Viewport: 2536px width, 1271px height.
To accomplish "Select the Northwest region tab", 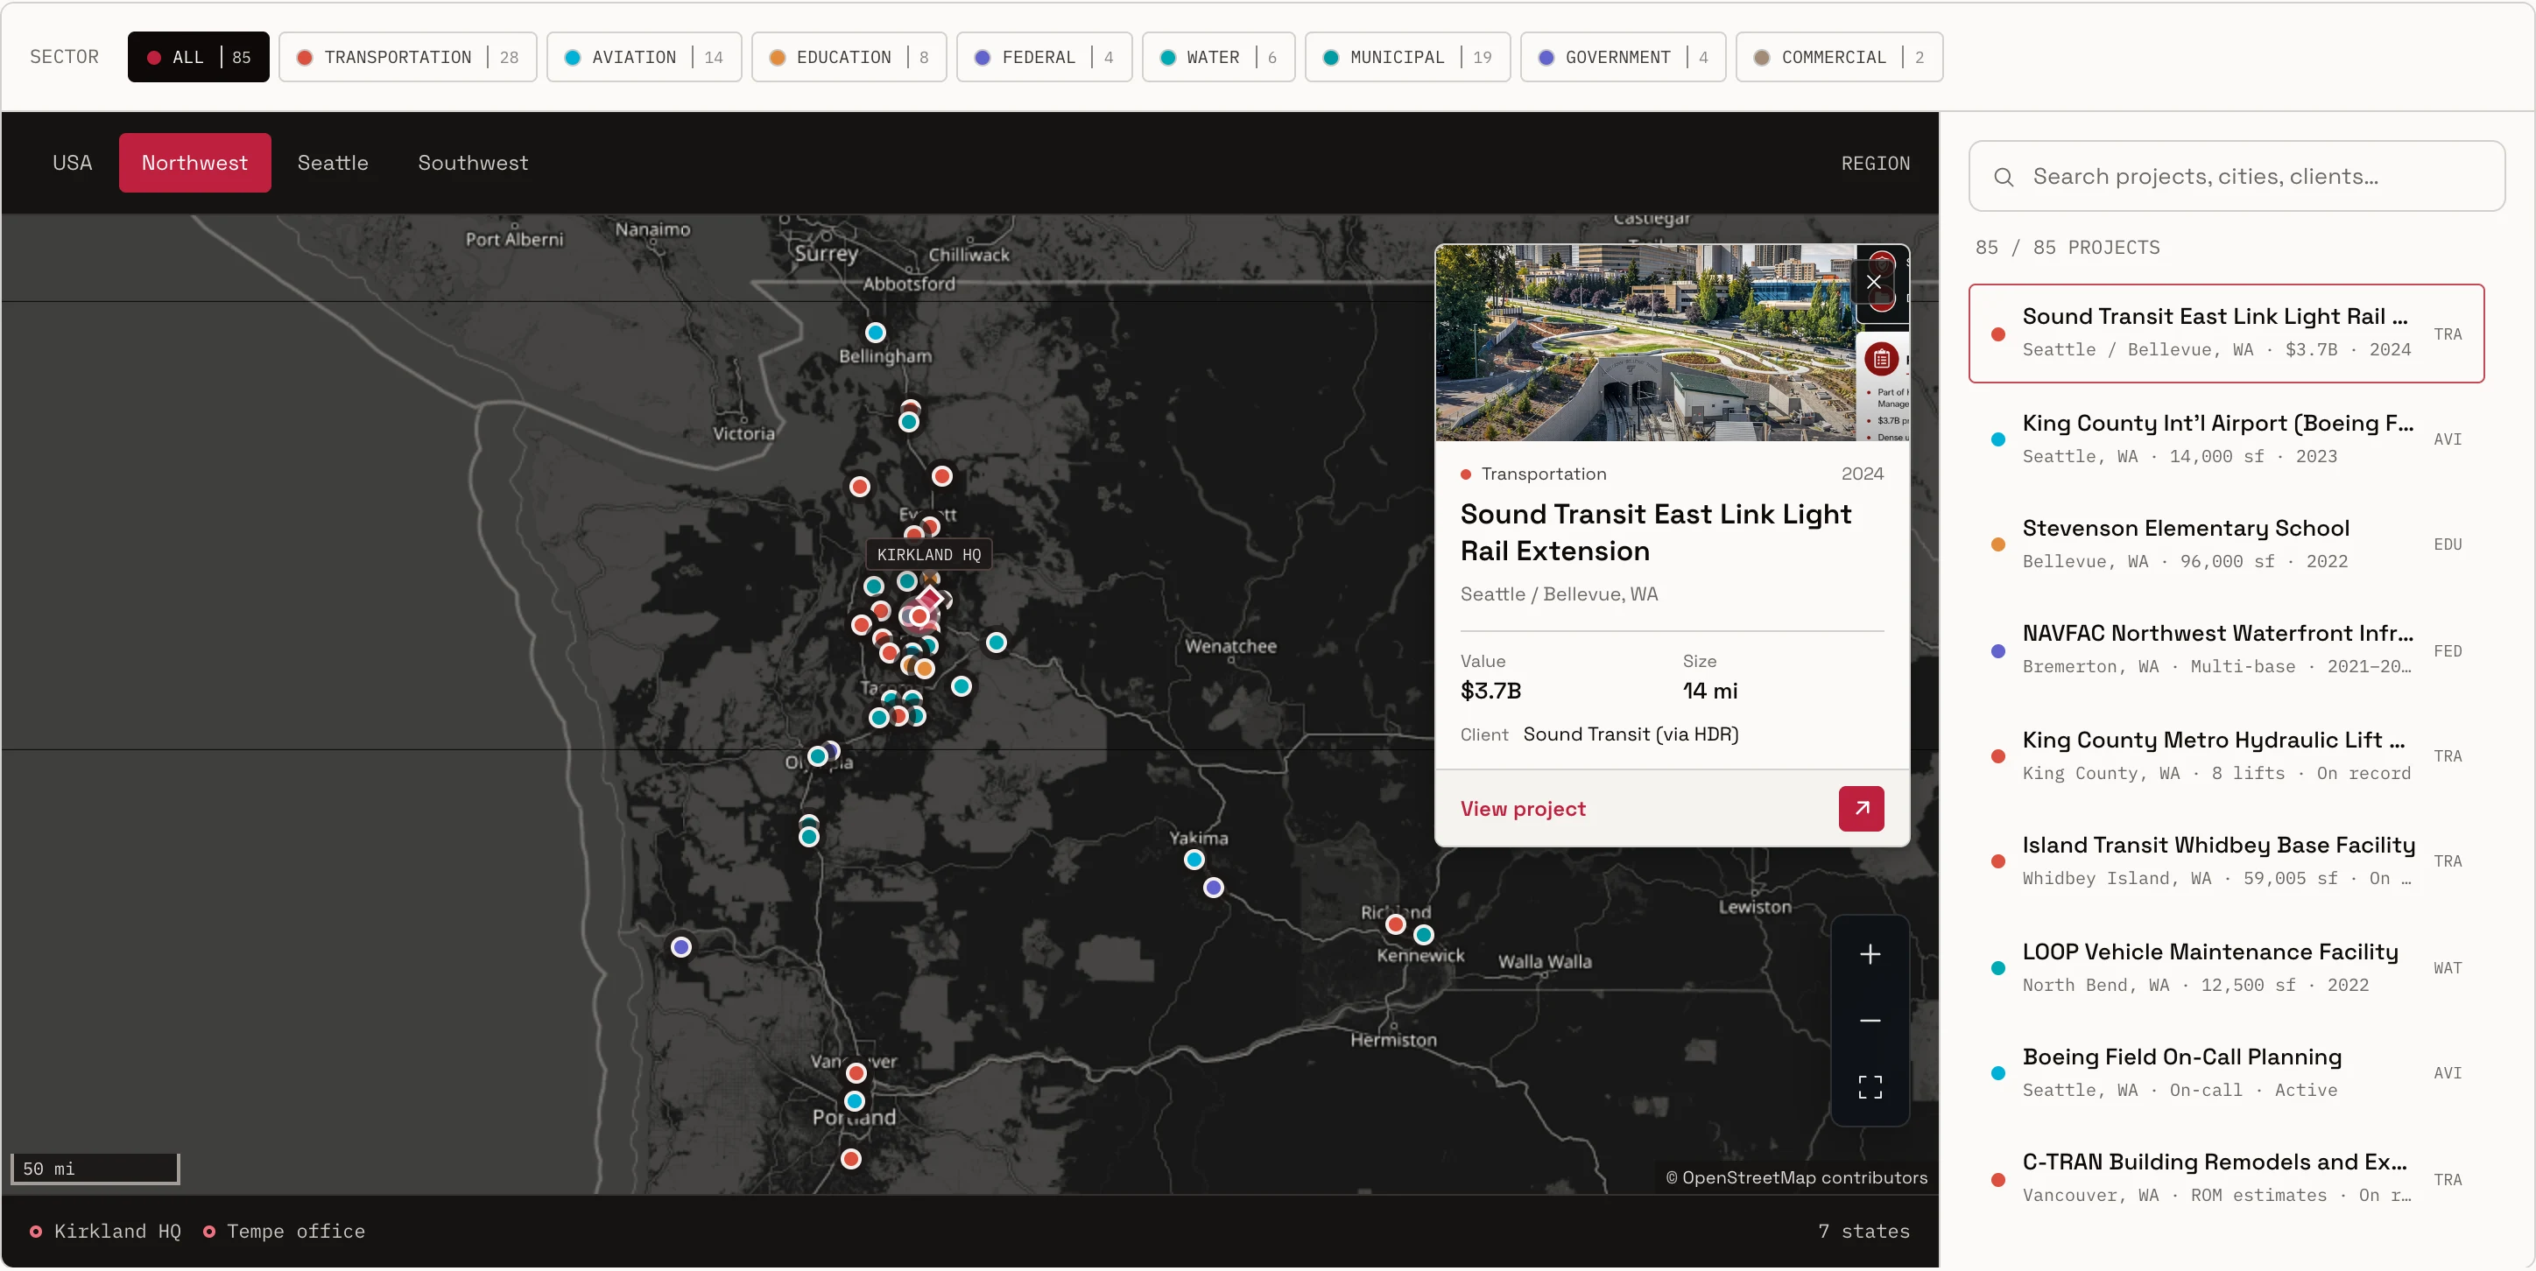I will [194, 162].
